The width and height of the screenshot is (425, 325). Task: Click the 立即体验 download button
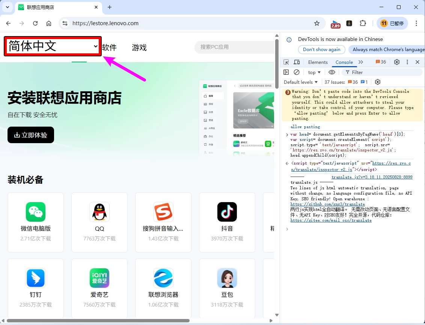(31, 135)
